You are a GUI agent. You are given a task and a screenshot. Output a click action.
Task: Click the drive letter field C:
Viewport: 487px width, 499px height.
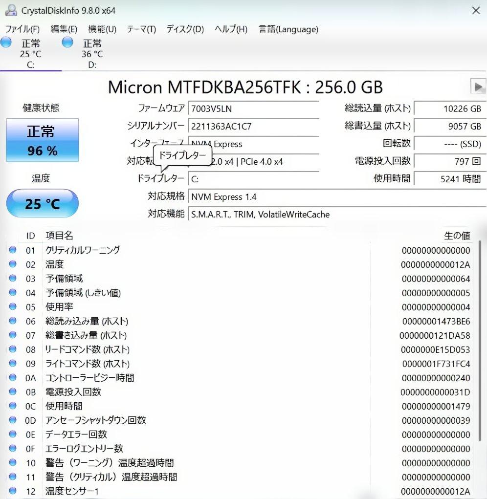253,179
